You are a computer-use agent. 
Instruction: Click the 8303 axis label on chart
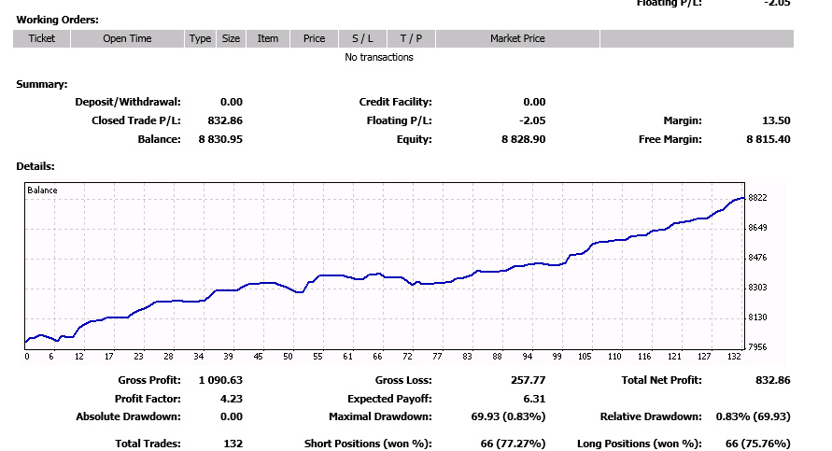click(x=757, y=288)
